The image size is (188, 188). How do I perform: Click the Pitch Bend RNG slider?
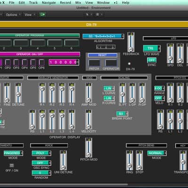(130, 160)
